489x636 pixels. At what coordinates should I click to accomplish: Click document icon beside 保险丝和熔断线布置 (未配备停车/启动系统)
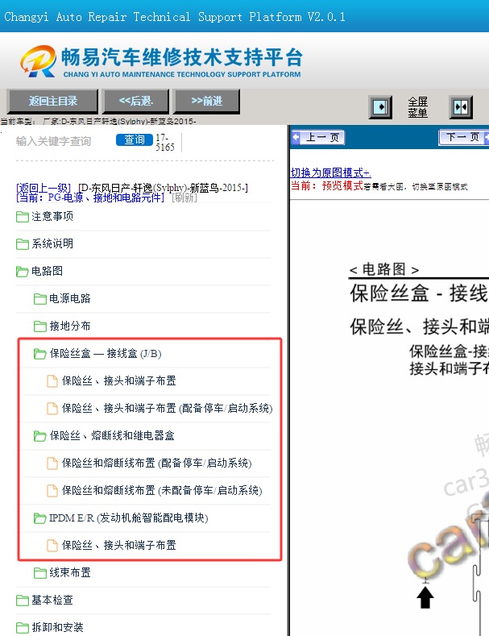pyautogui.click(x=52, y=491)
